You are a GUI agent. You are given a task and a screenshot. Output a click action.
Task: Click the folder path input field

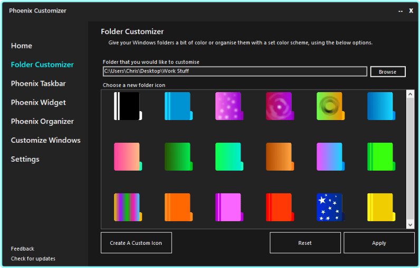(x=234, y=71)
